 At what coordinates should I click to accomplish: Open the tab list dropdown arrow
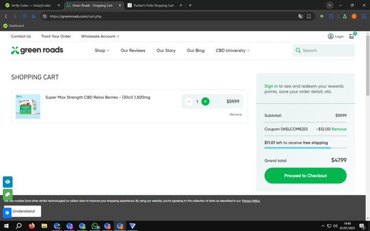click(330, 5)
